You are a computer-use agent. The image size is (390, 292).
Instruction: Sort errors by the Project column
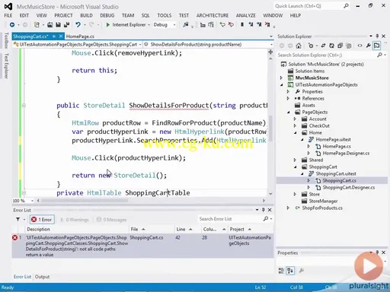tap(251, 229)
